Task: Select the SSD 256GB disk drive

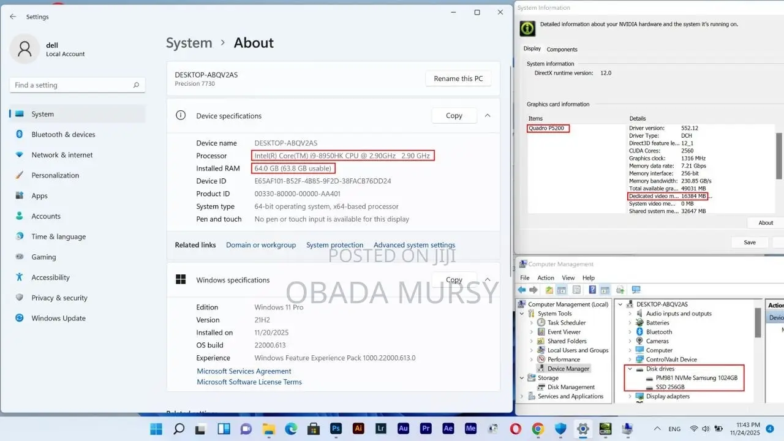Action: [670, 387]
